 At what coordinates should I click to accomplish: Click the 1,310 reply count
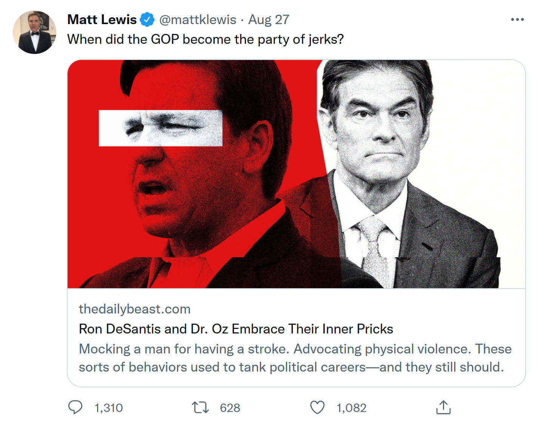(109, 408)
